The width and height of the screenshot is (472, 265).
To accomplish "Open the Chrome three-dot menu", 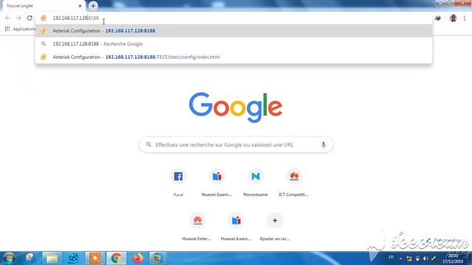I will 465,18.
